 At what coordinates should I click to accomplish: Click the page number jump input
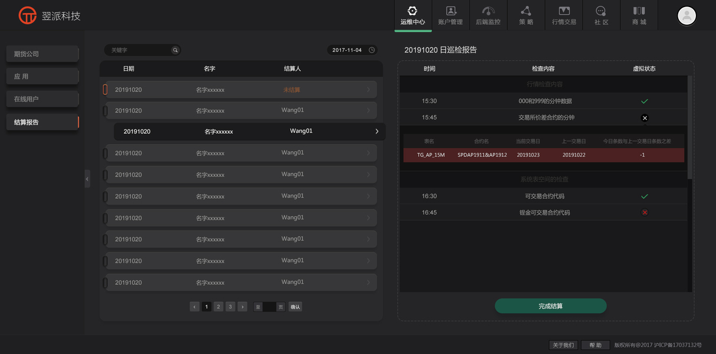[x=269, y=307]
